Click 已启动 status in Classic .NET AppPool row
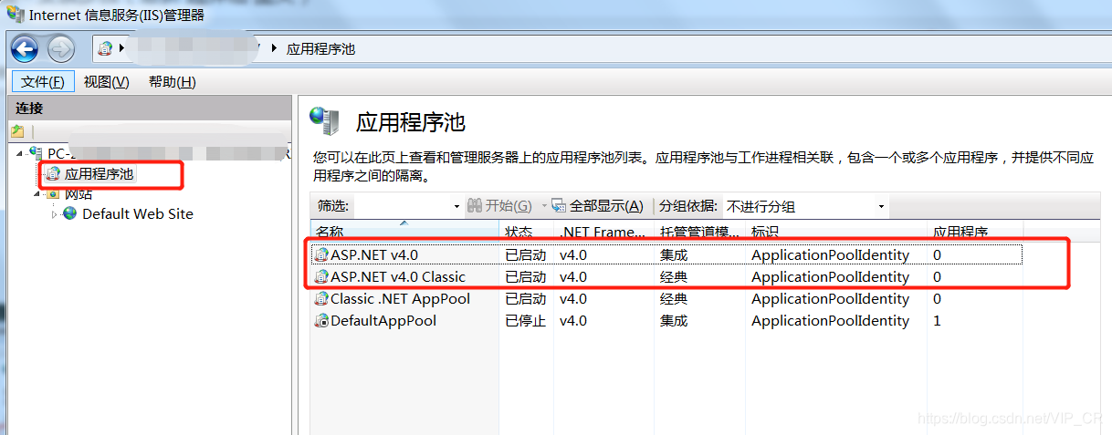 (526, 298)
